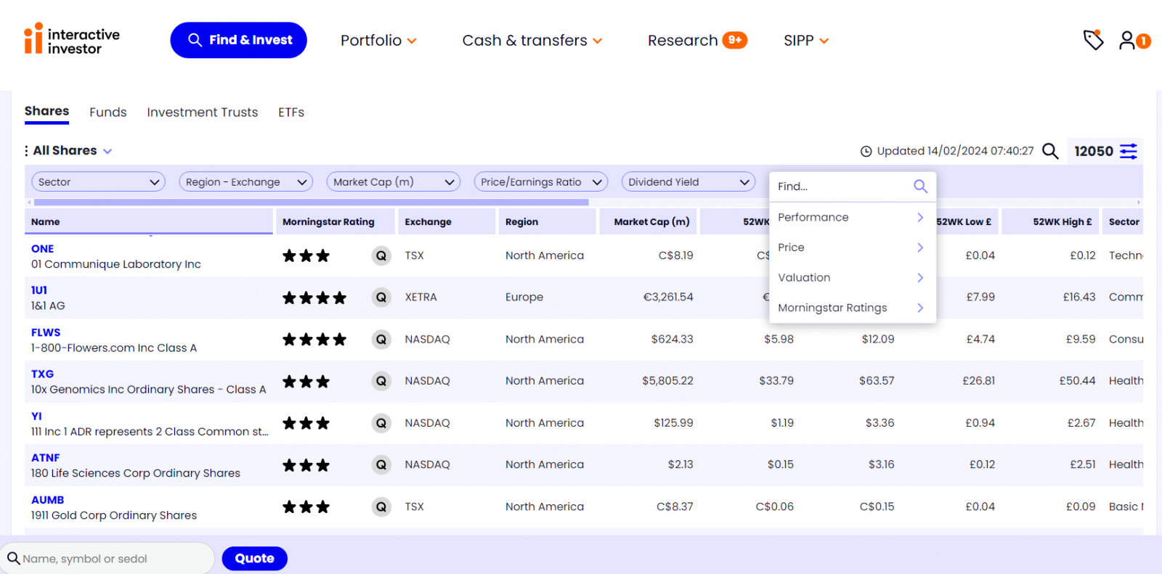Open the FLWS ticker link
Image resolution: width=1162 pixels, height=574 pixels.
tap(46, 332)
